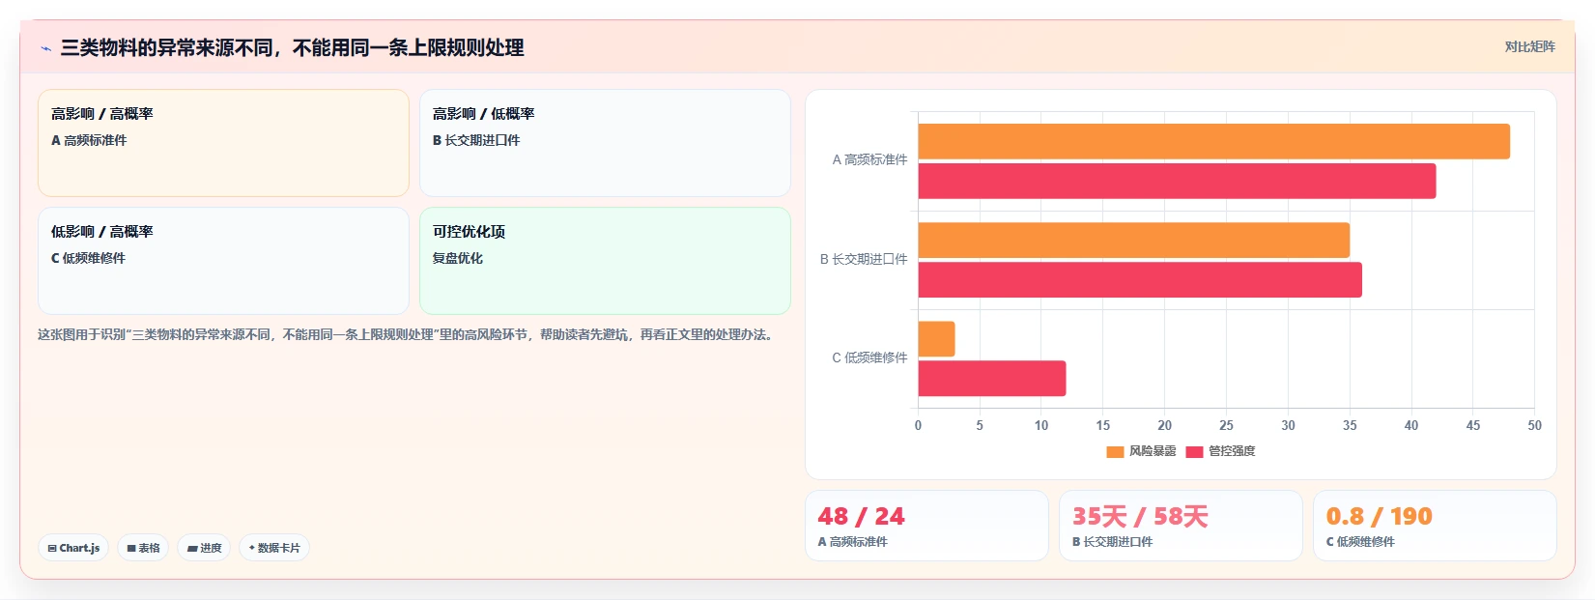Click the description paragraph starting 这张图用于识别

(407, 334)
